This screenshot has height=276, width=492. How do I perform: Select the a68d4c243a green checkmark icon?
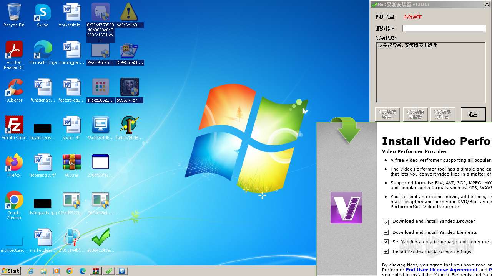tap(100, 241)
